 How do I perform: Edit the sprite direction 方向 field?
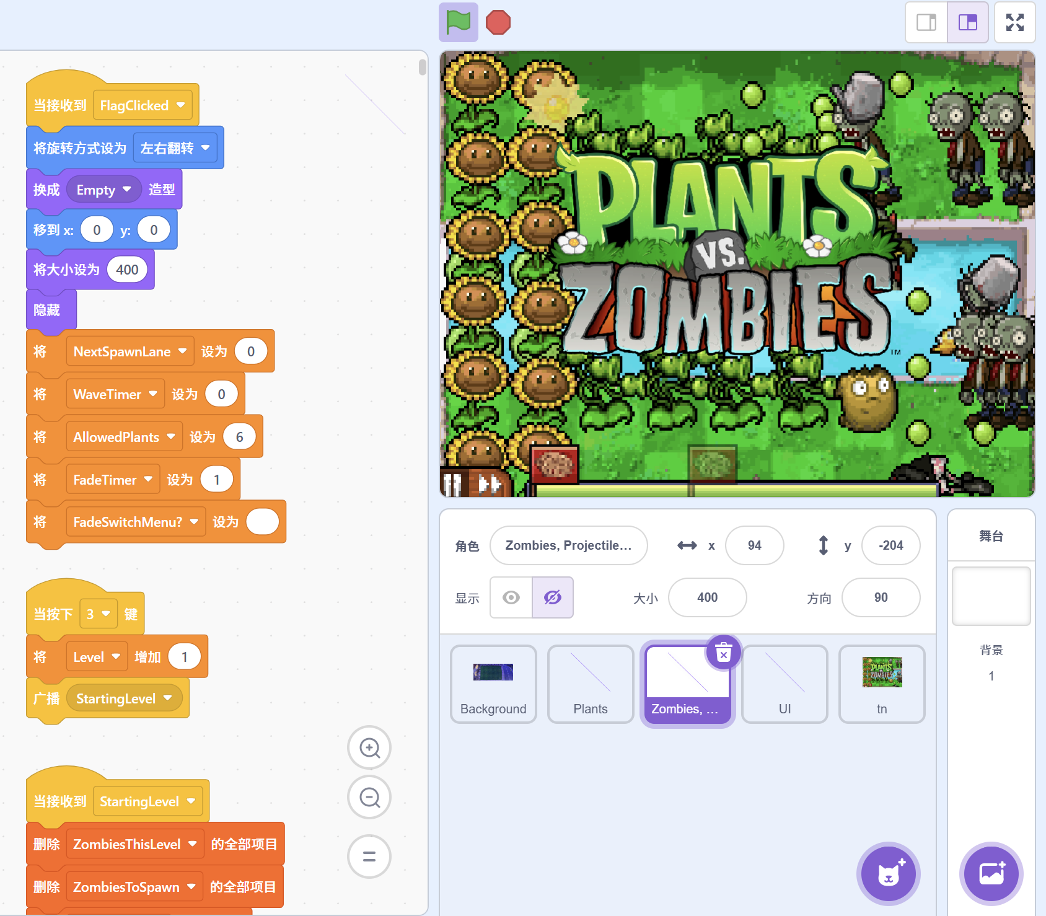(881, 597)
